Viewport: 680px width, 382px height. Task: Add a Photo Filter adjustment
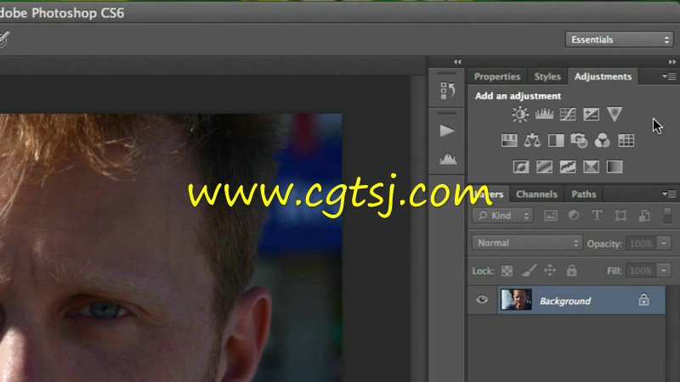pyautogui.click(x=579, y=140)
